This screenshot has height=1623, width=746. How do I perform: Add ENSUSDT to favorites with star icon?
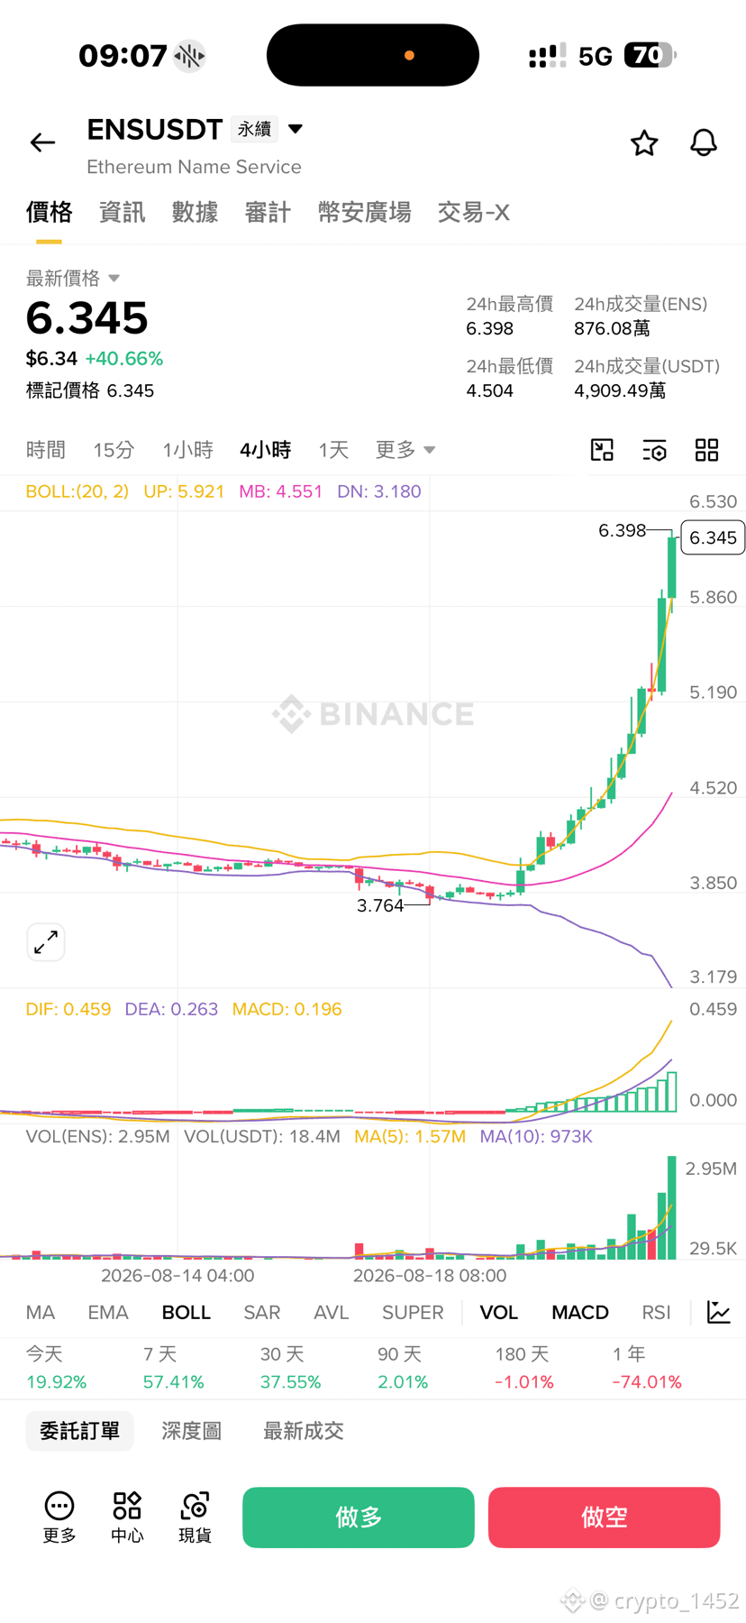coord(644,142)
